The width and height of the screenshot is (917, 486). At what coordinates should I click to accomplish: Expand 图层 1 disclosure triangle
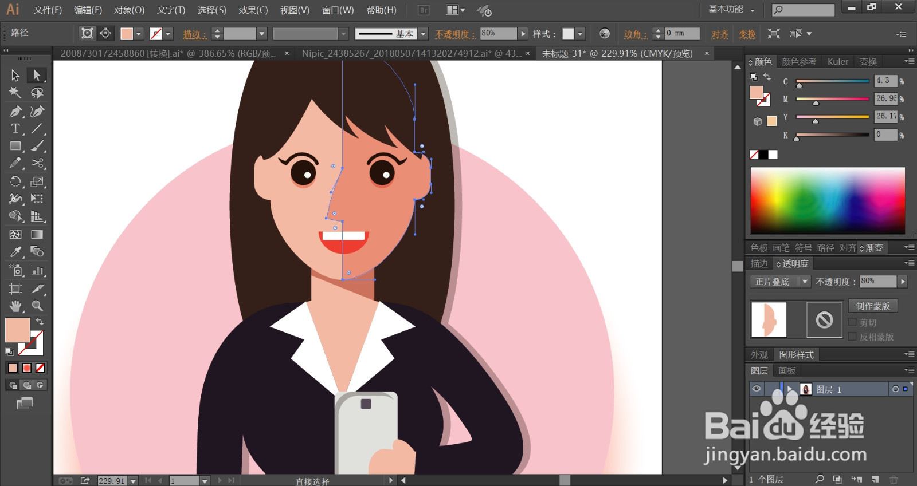(789, 389)
